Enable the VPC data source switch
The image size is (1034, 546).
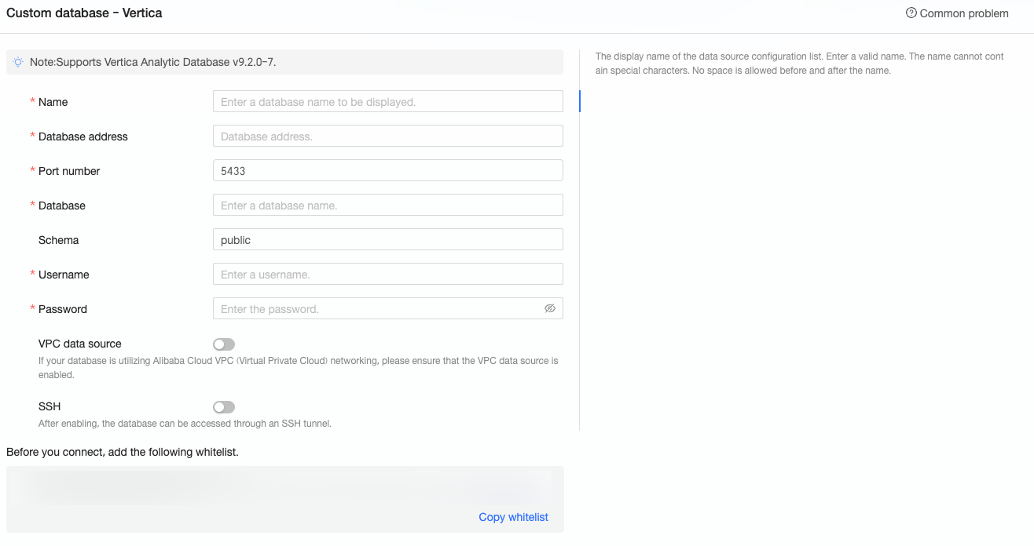click(x=224, y=344)
